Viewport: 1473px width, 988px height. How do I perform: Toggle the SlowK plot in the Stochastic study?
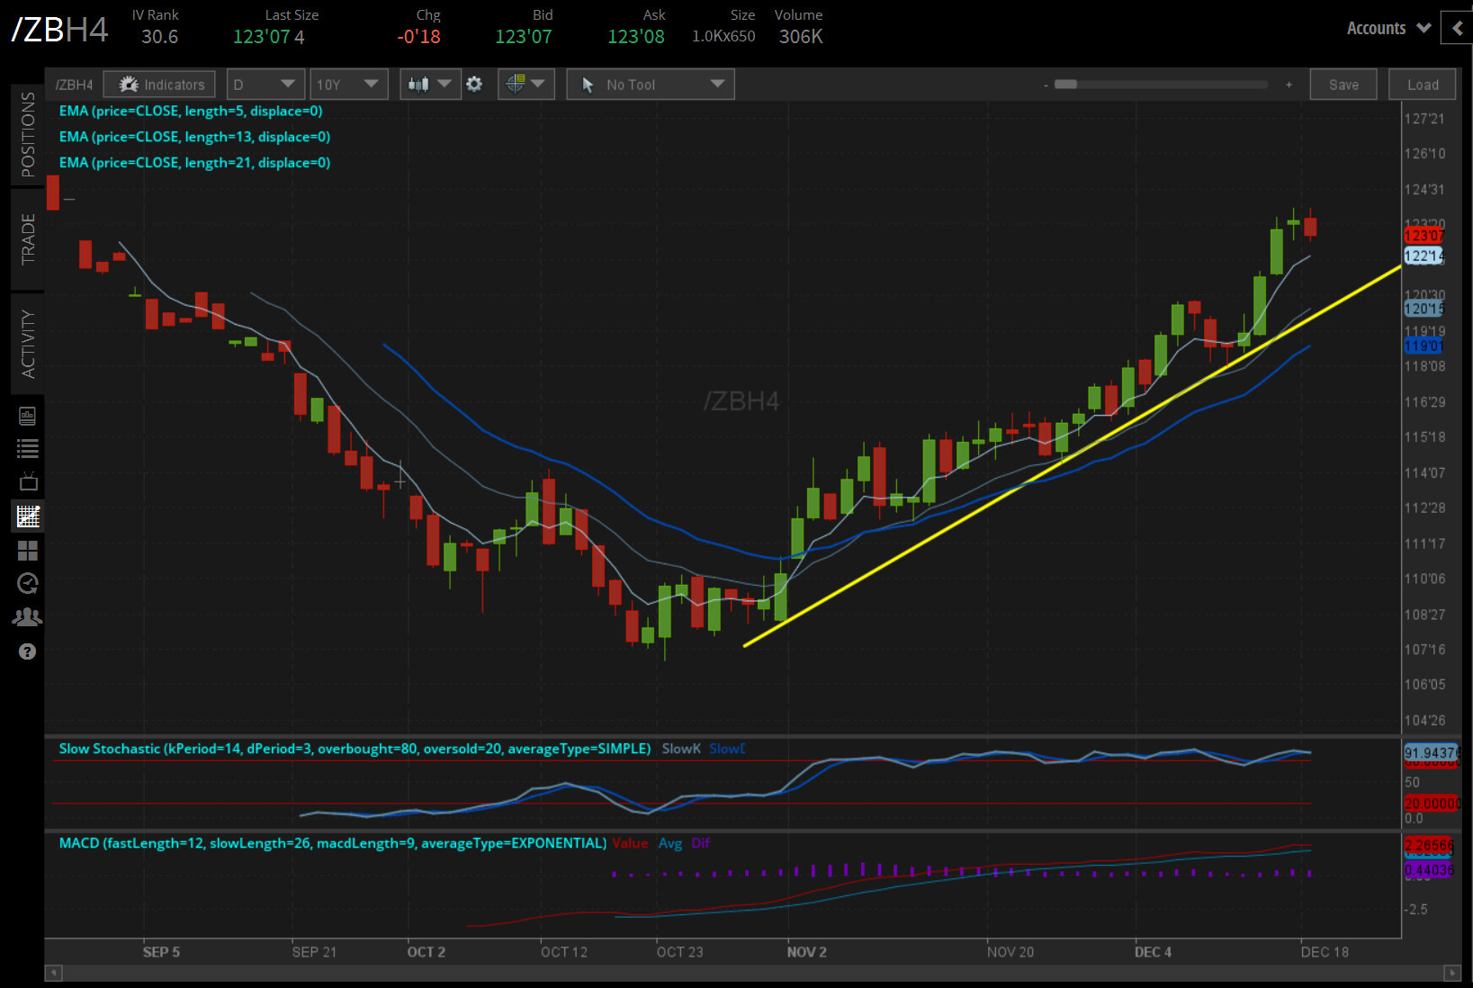[681, 748]
